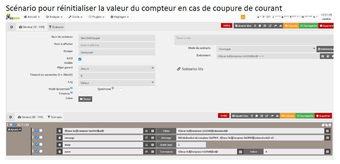340x164 pixels.
Task: Click the Choisir icon button
Action: (85, 99)
